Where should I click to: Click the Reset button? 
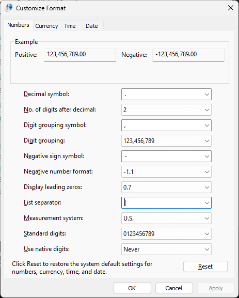tap(205, 266)
